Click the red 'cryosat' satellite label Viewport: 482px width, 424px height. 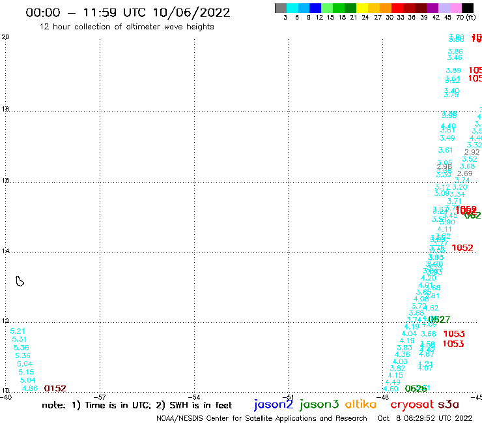[x=412, y=404]
